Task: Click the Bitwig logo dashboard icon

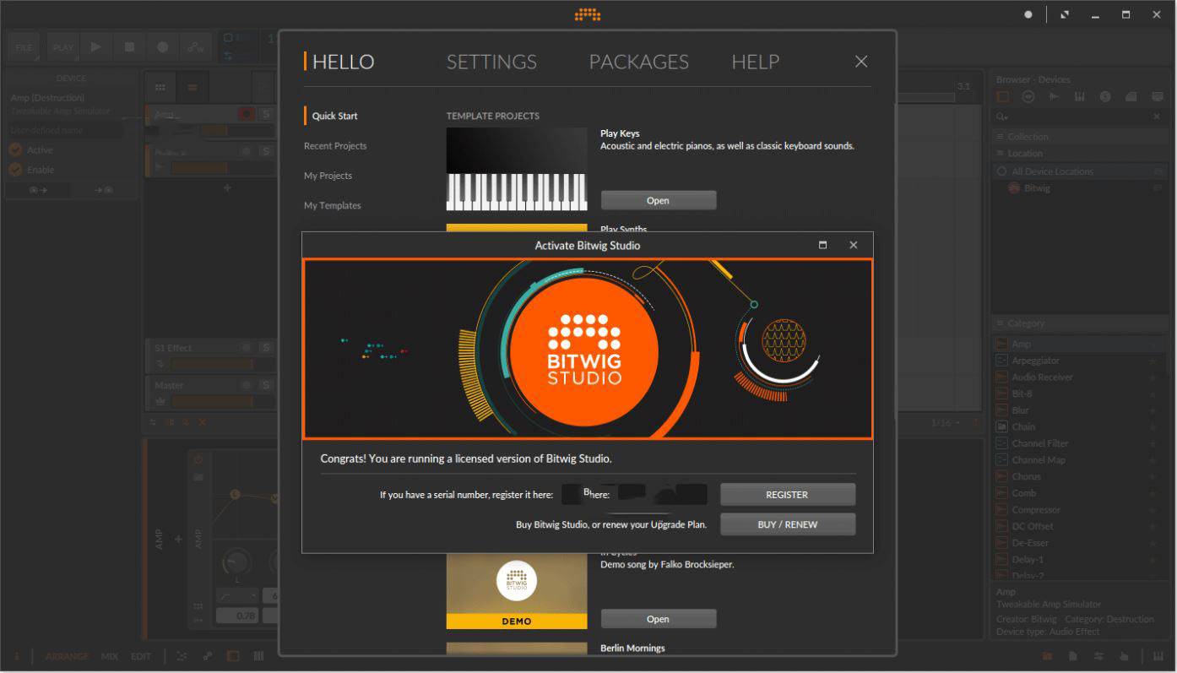Action: pyautogui.click(x=588, y=14)
